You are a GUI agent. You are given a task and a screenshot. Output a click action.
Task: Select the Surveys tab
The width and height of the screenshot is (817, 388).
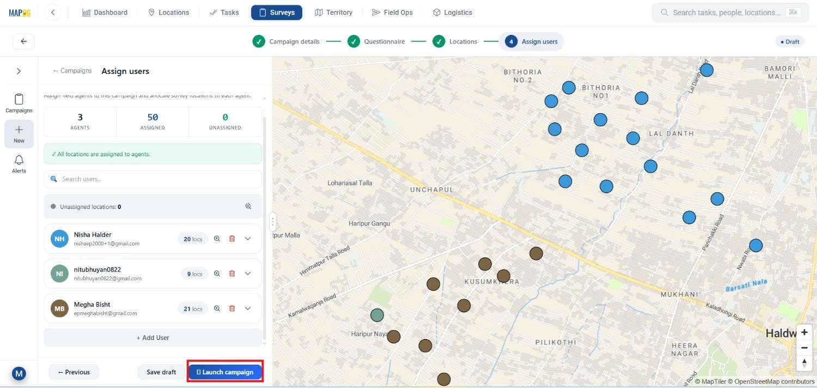[x=277, y=13]
